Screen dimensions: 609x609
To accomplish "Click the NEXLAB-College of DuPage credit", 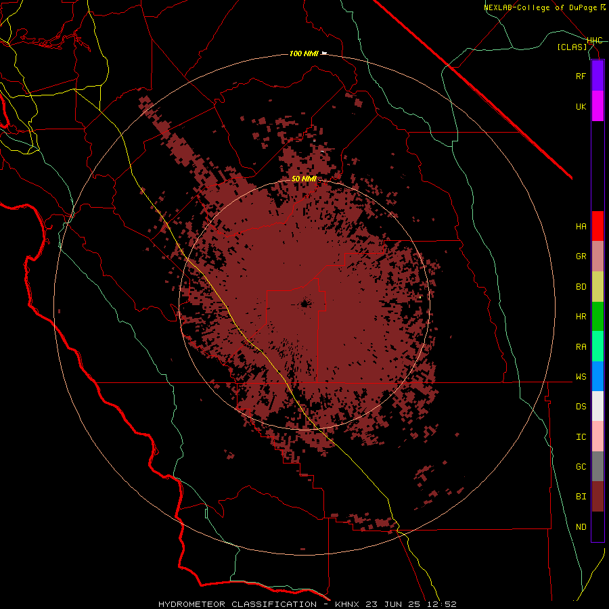I will click(x=545, y=7).
